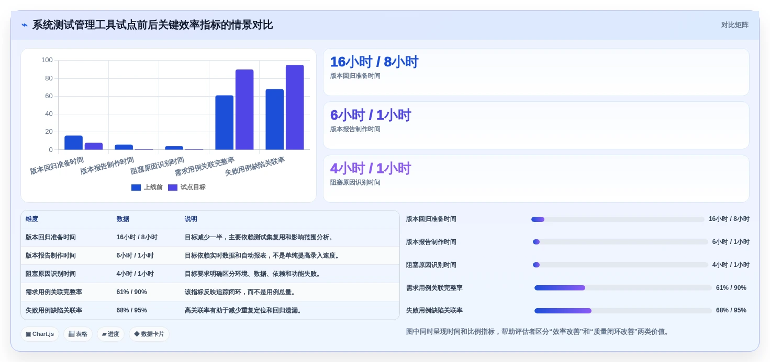This screenshot has height=362, width=770.
Task: Click the 版本报告制作时间 progress bar
Action: point(620,242)
